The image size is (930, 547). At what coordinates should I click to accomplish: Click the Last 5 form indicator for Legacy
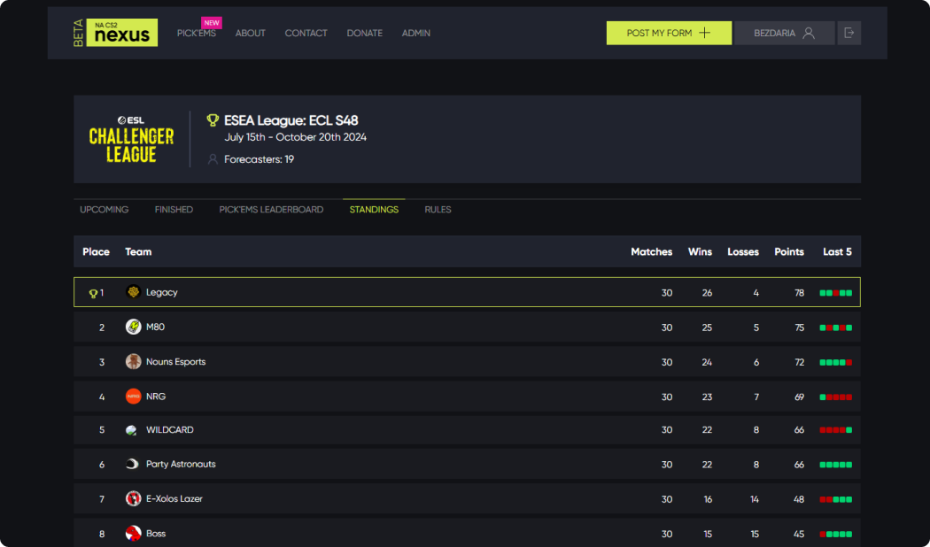click(x=836, y=293)
